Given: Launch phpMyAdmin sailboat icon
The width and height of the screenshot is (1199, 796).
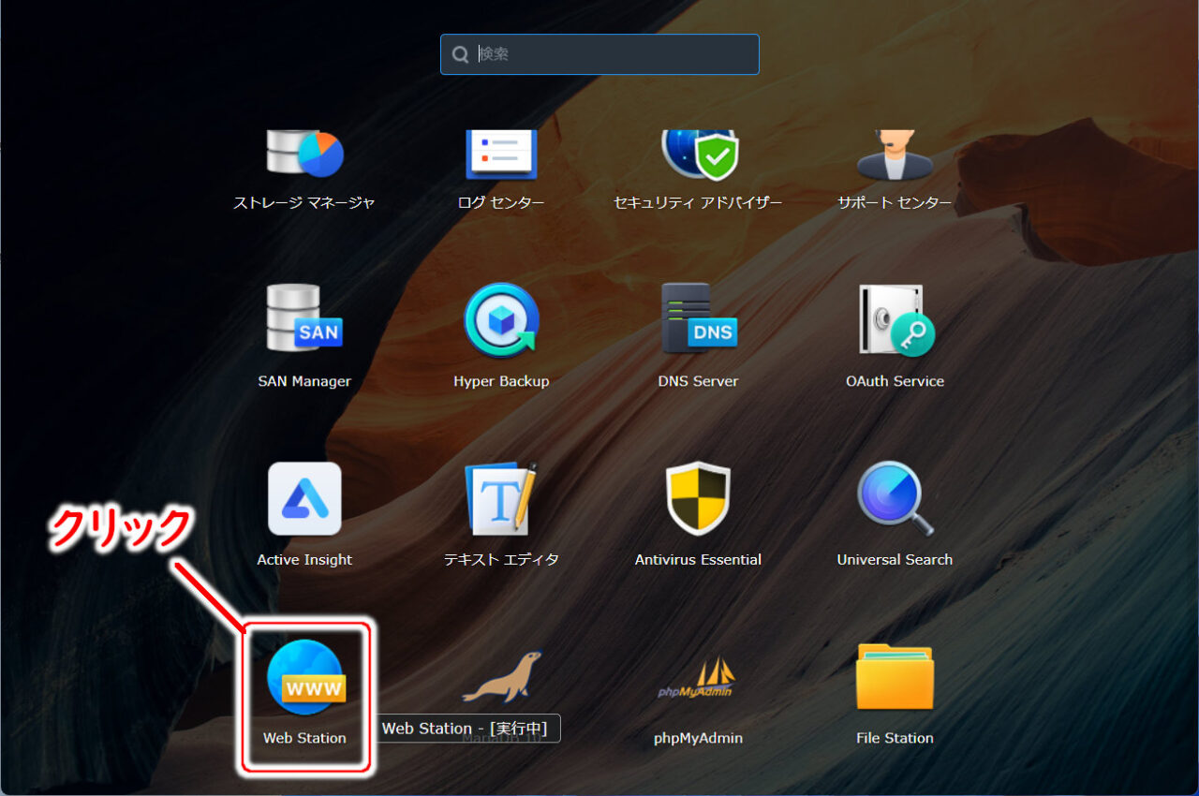Looking at the screenshot, I should point(698,678).
